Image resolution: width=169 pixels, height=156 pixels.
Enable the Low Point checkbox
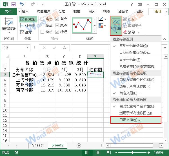coord(42,26)
